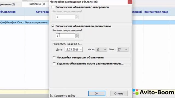175x98 pixels.
Task: Click the schedule placements count input field
Action: [65, 36]
